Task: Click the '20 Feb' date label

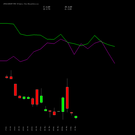Action: click(x=19, y=129)
